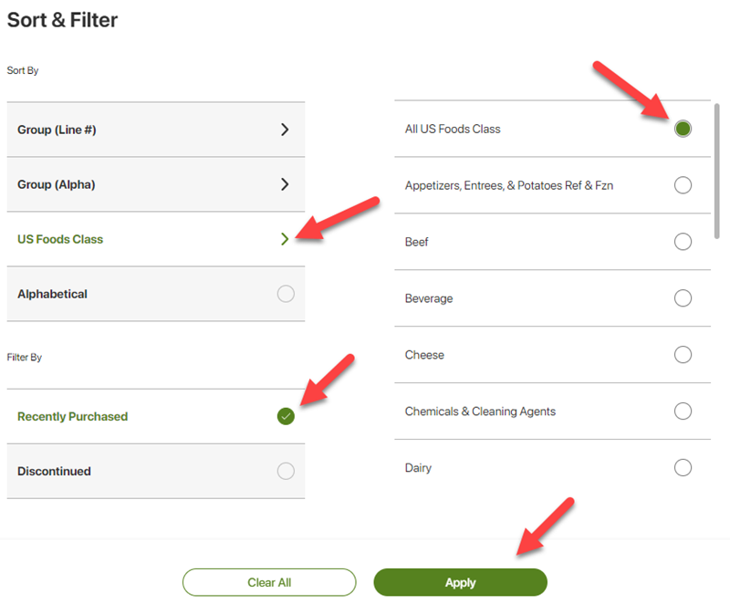Screen dimensions: 730x604
Task: Filter by Chemicals & Cleaning Agents
Action: point(683,411)
